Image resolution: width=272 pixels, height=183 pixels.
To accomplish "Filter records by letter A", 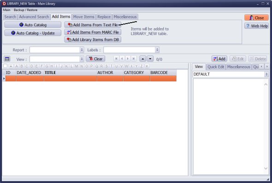I will coord(17,66).
